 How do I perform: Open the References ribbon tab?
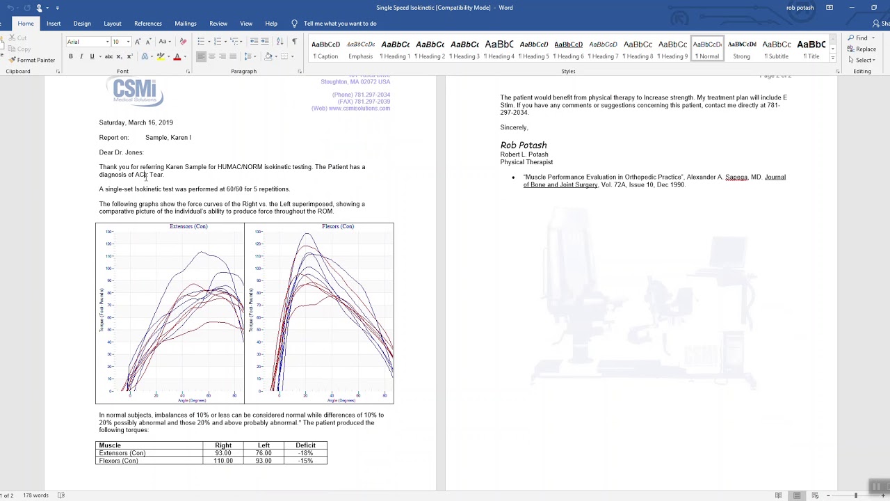click(x=148, y=24)
